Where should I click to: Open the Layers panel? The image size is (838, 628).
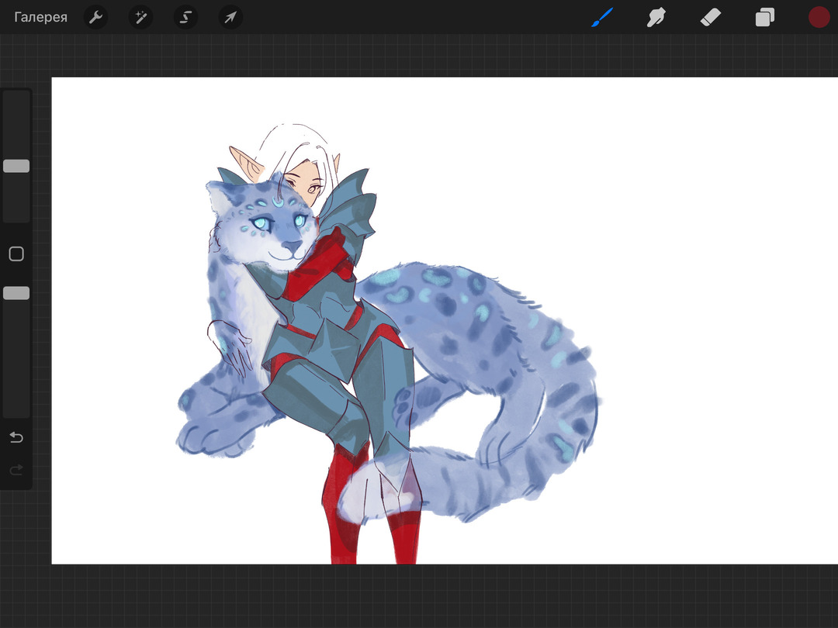(765, 17)
